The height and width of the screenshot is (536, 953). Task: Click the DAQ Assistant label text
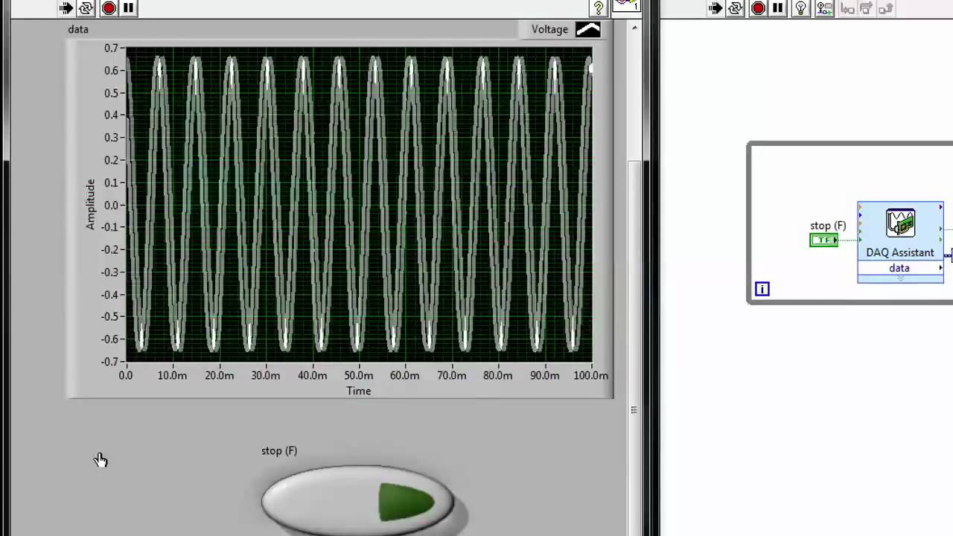coord(900,252)
